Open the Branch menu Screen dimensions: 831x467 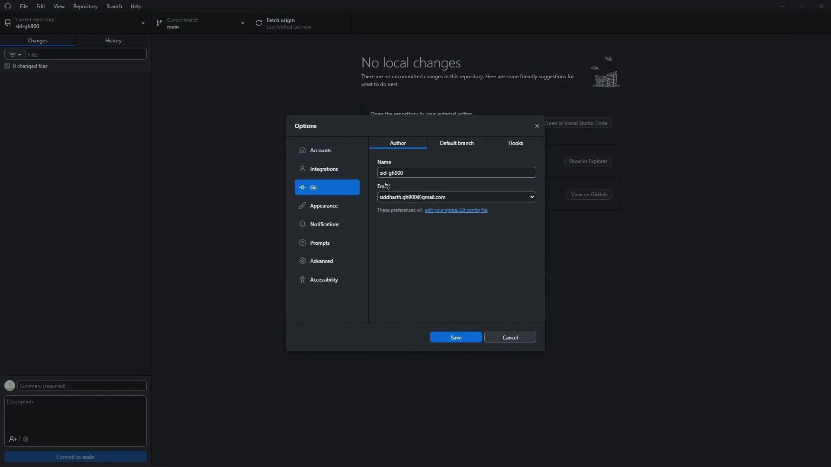pyautogui.click(x=114, y=6)
